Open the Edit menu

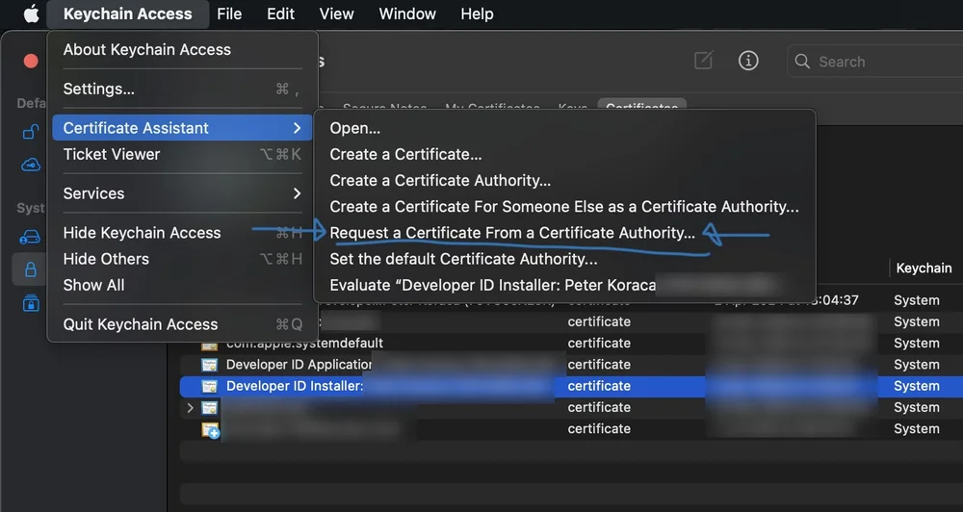pyautogui.click(x=280, y=13)
